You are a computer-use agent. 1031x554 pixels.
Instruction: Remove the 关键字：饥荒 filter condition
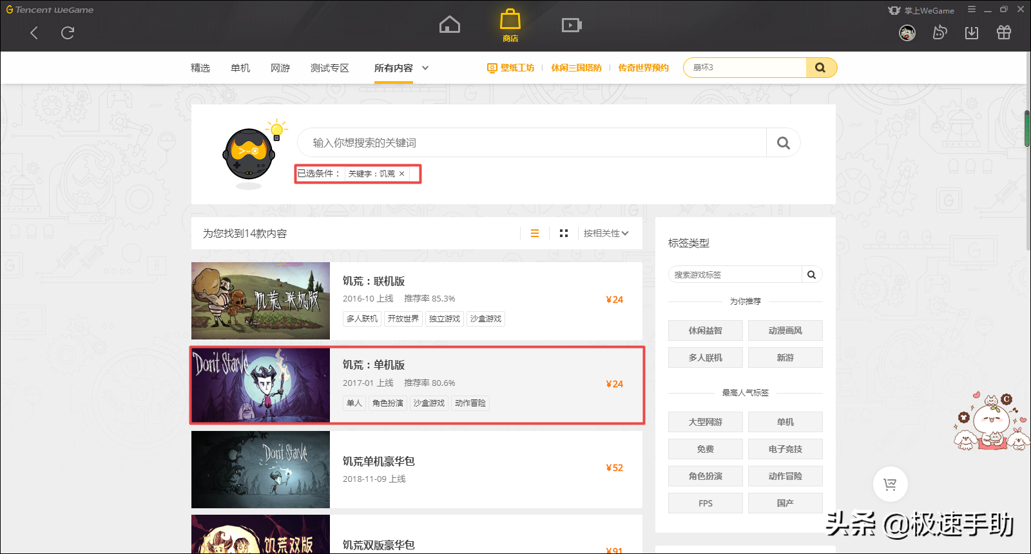click(401, 174)
